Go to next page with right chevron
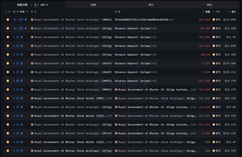Screen dimensions: 242x157 [x=47, y=5]
